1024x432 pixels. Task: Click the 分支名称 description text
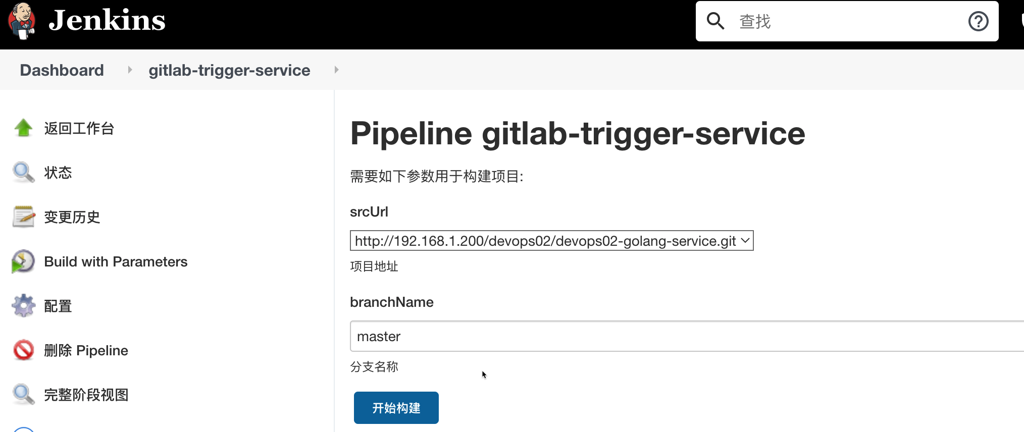pos(374,366)
